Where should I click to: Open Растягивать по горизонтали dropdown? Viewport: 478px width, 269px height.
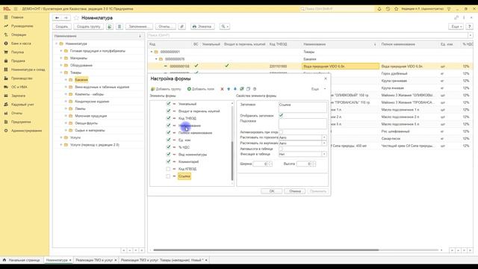[x=324, y=137]
